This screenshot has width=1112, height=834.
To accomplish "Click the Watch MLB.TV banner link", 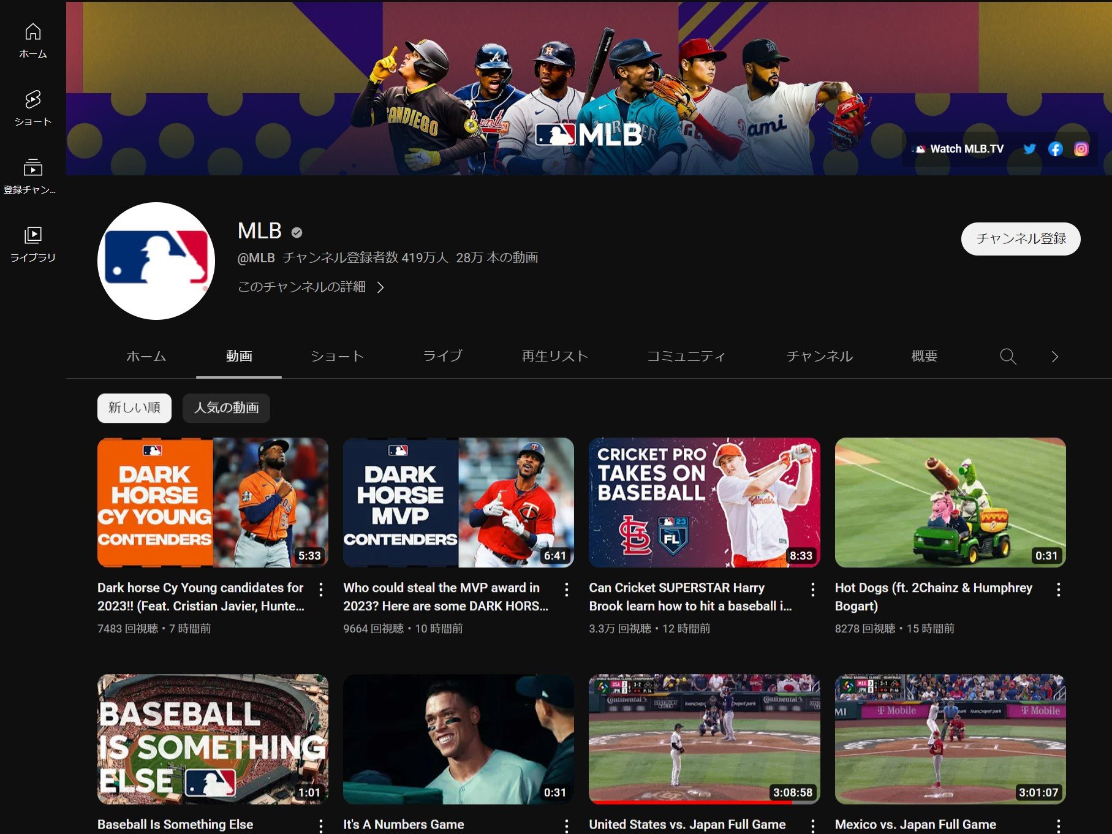I will tap(958, 148).
